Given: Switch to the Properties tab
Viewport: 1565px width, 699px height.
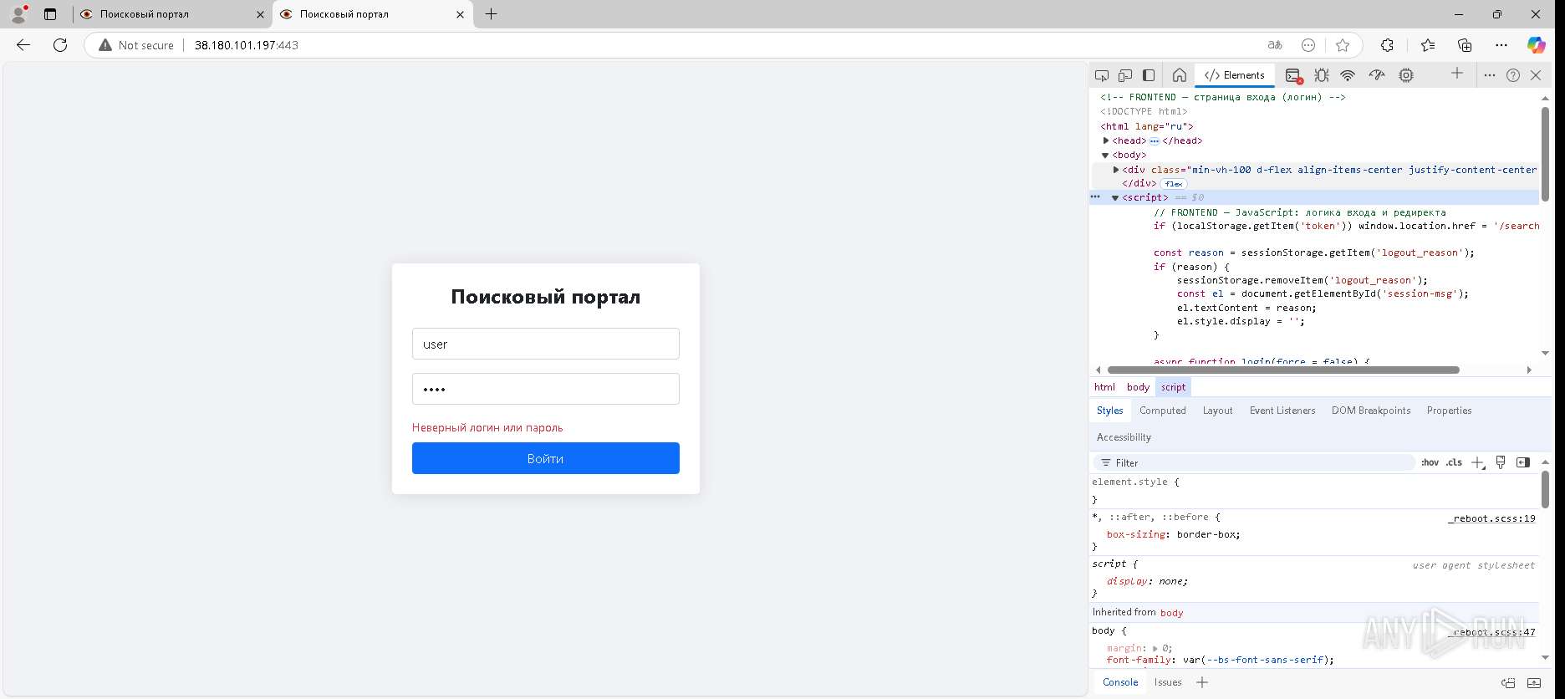Looking at the screenshot, I should [1449, 411].
